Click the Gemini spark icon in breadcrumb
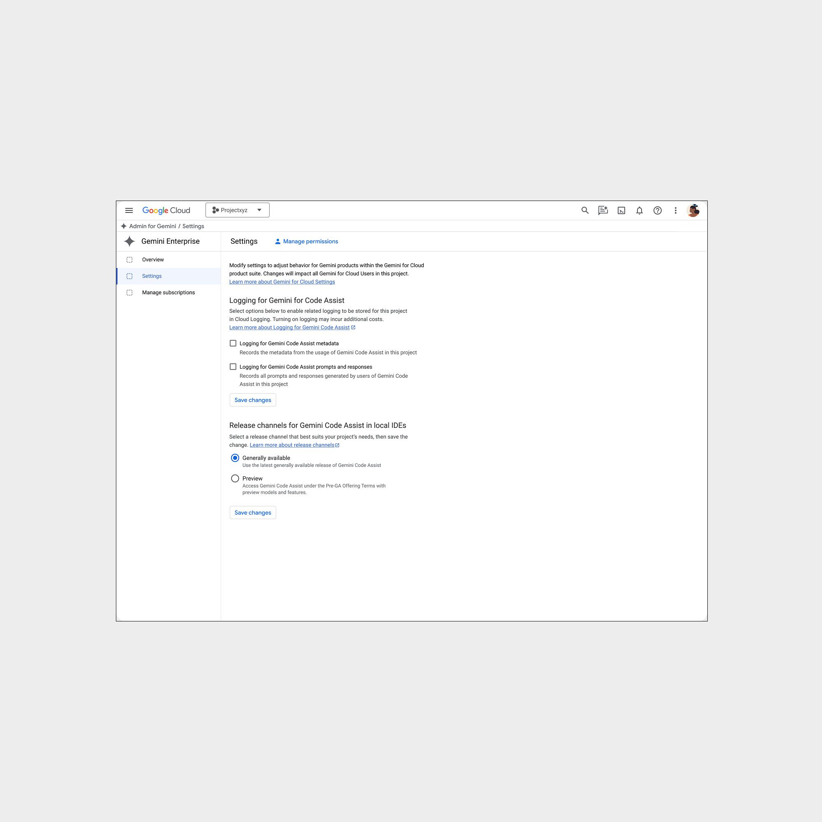The width and height of the screenshot is (822, 822). 123,226
